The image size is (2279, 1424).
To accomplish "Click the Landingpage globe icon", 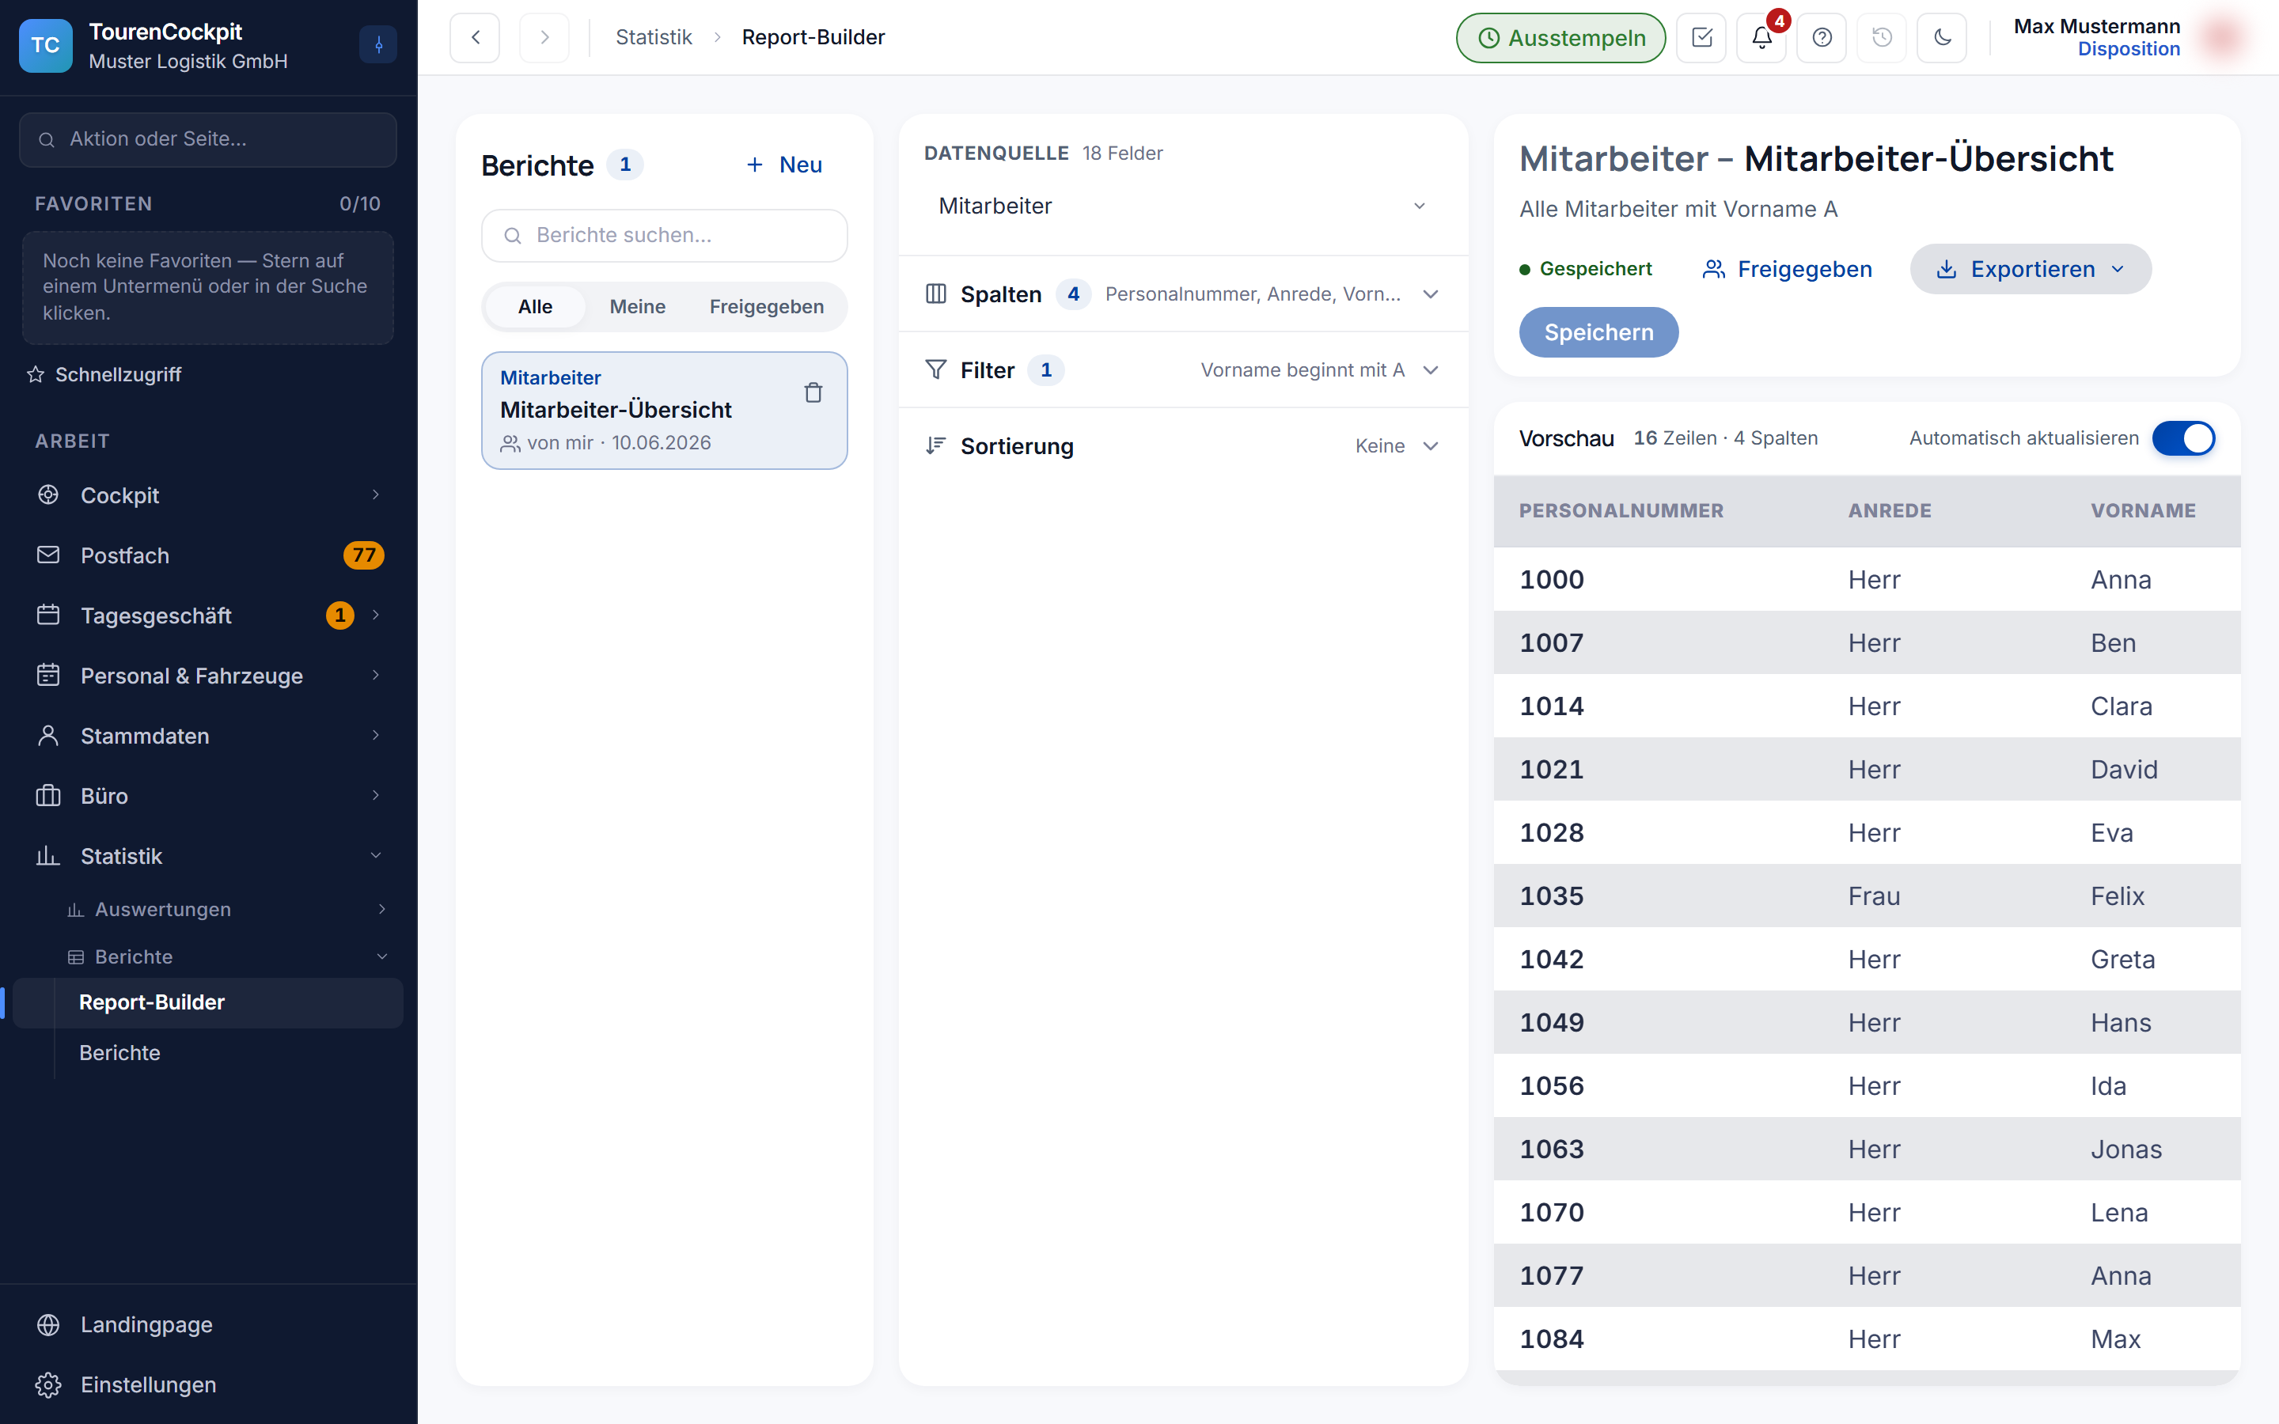I will coord(48,1324).
